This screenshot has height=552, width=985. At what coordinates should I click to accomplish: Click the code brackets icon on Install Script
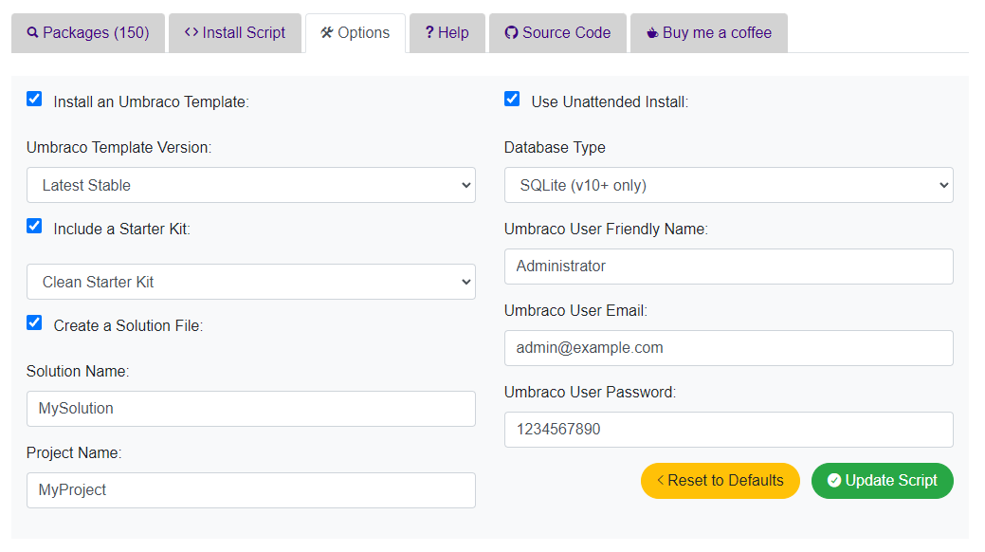click(x=192, y=32)
